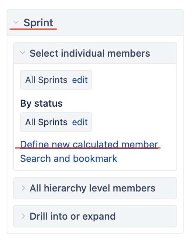Click empty space beside Search and bookmark
Image resolution: width=194 pixels, height=240 pixels.
146,159
